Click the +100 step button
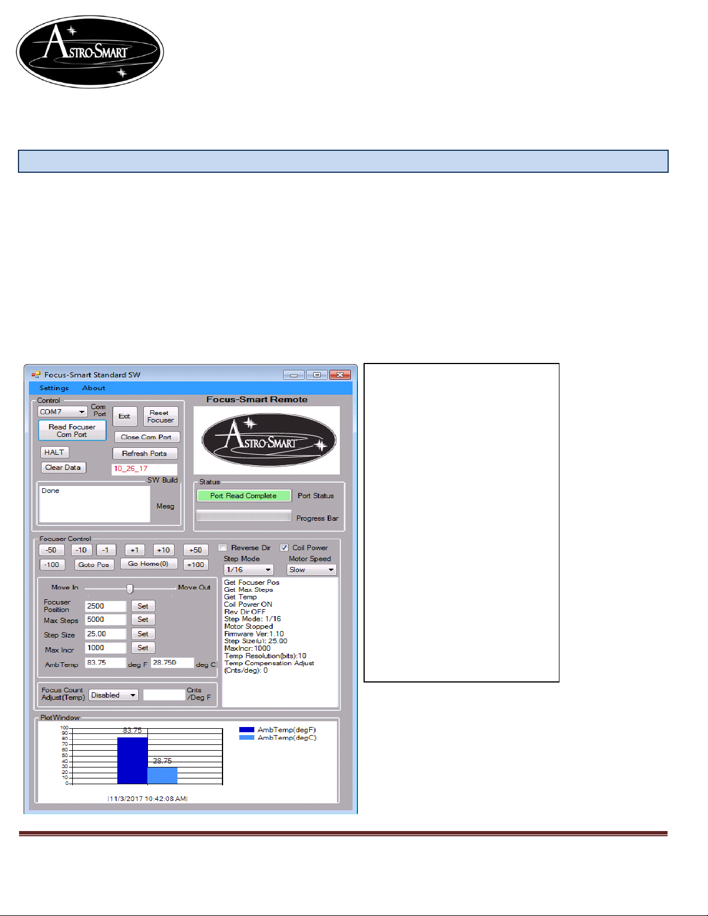The width and height of the screenshot is (708, 916). tap(195, 565)
